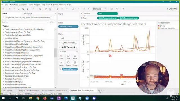Image resolution: width=180 pixels, height=101 pixels.
Task: Click the Date pill on Columns shelf
Action: (107, 13)
